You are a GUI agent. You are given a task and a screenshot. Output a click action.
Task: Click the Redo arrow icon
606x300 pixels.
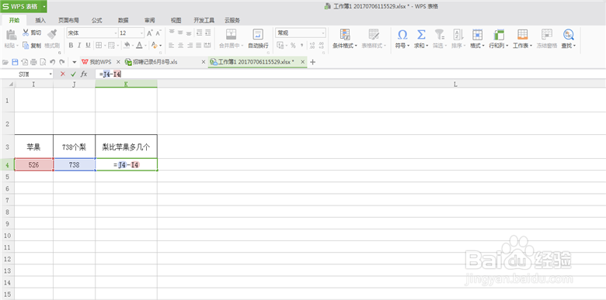pyautogui.click(x=62, y=62)
